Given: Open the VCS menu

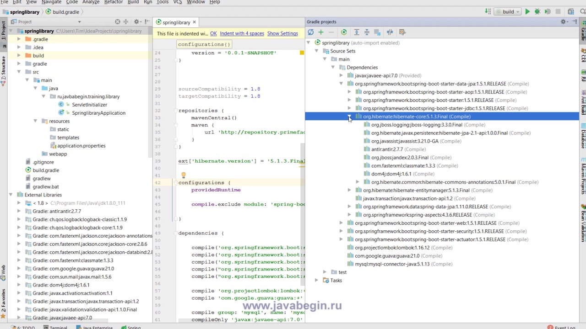Looking at the screenshot, I should 178,2.
